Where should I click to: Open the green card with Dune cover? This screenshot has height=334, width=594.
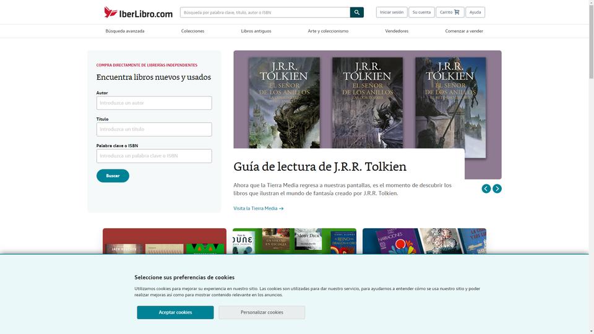(295, 241)
